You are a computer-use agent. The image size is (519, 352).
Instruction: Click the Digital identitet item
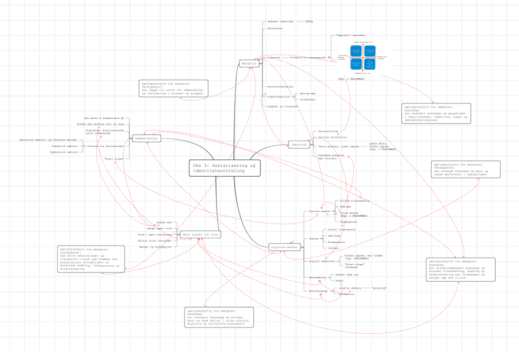point(322,261)
